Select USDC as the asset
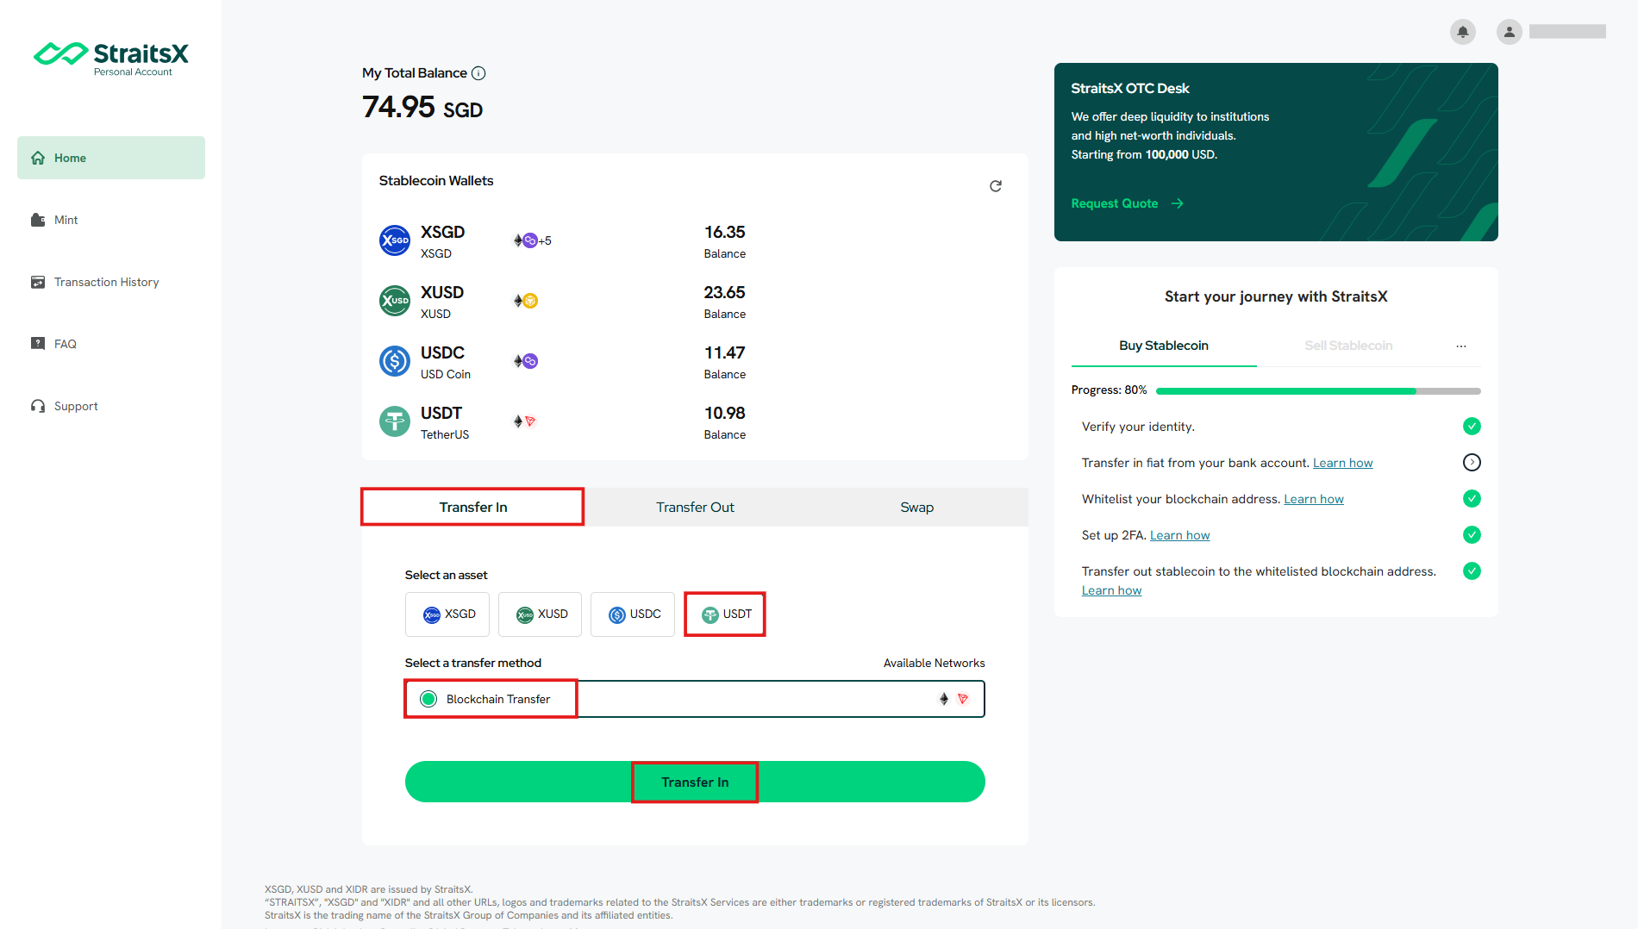This screenshot has height=929, width=1638. click(x=633, y=614)
